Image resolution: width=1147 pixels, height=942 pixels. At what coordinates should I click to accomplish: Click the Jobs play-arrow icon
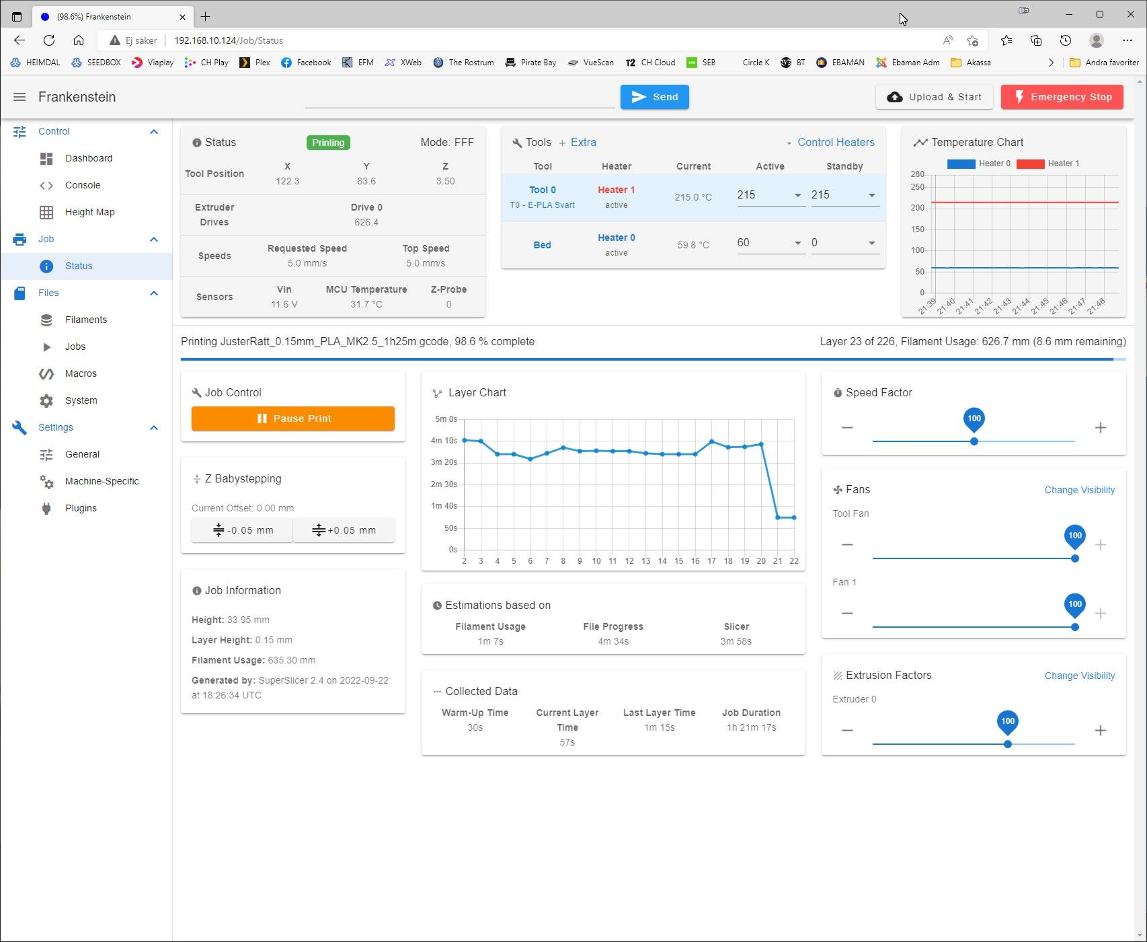[46, 347]
